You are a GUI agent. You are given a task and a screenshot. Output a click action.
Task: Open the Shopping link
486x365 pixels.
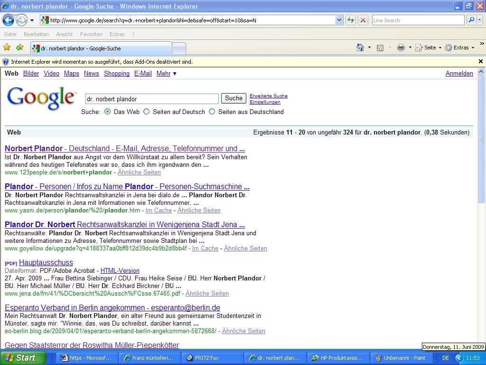tap(117, 74)
